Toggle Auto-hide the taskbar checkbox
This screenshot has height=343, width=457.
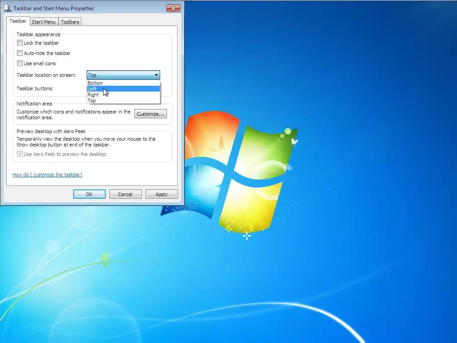coord(20,53)
